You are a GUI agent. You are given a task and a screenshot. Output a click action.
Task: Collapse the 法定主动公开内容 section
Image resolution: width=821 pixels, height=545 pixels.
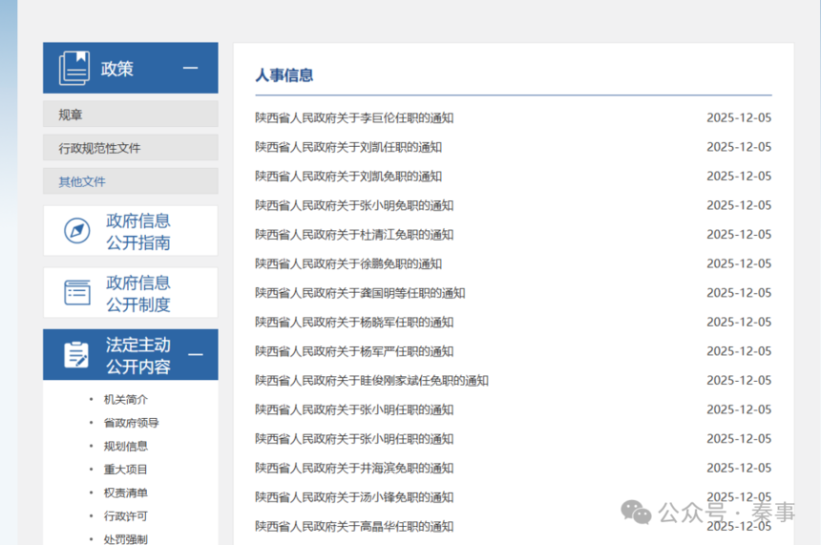point(196,355)
